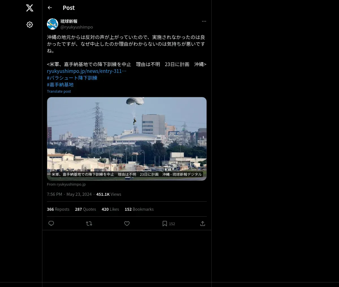Go back with the arrow icon
Screen dimensions: 339x287
click(50, 8)
